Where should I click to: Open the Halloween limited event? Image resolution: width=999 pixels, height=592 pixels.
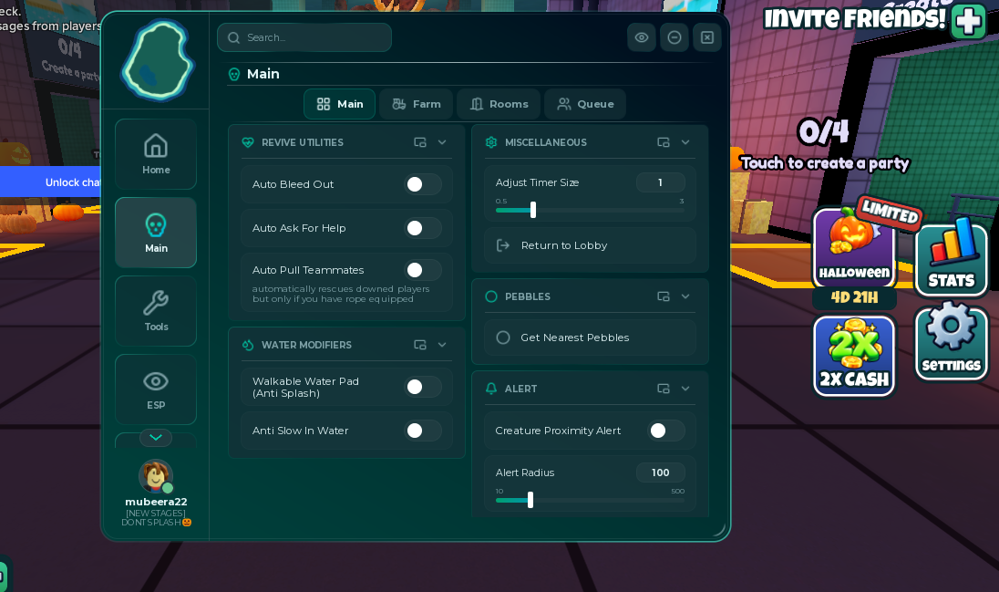[x=854, y=246]
